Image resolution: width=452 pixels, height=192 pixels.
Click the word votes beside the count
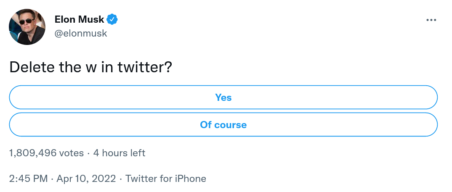(72, 153)
